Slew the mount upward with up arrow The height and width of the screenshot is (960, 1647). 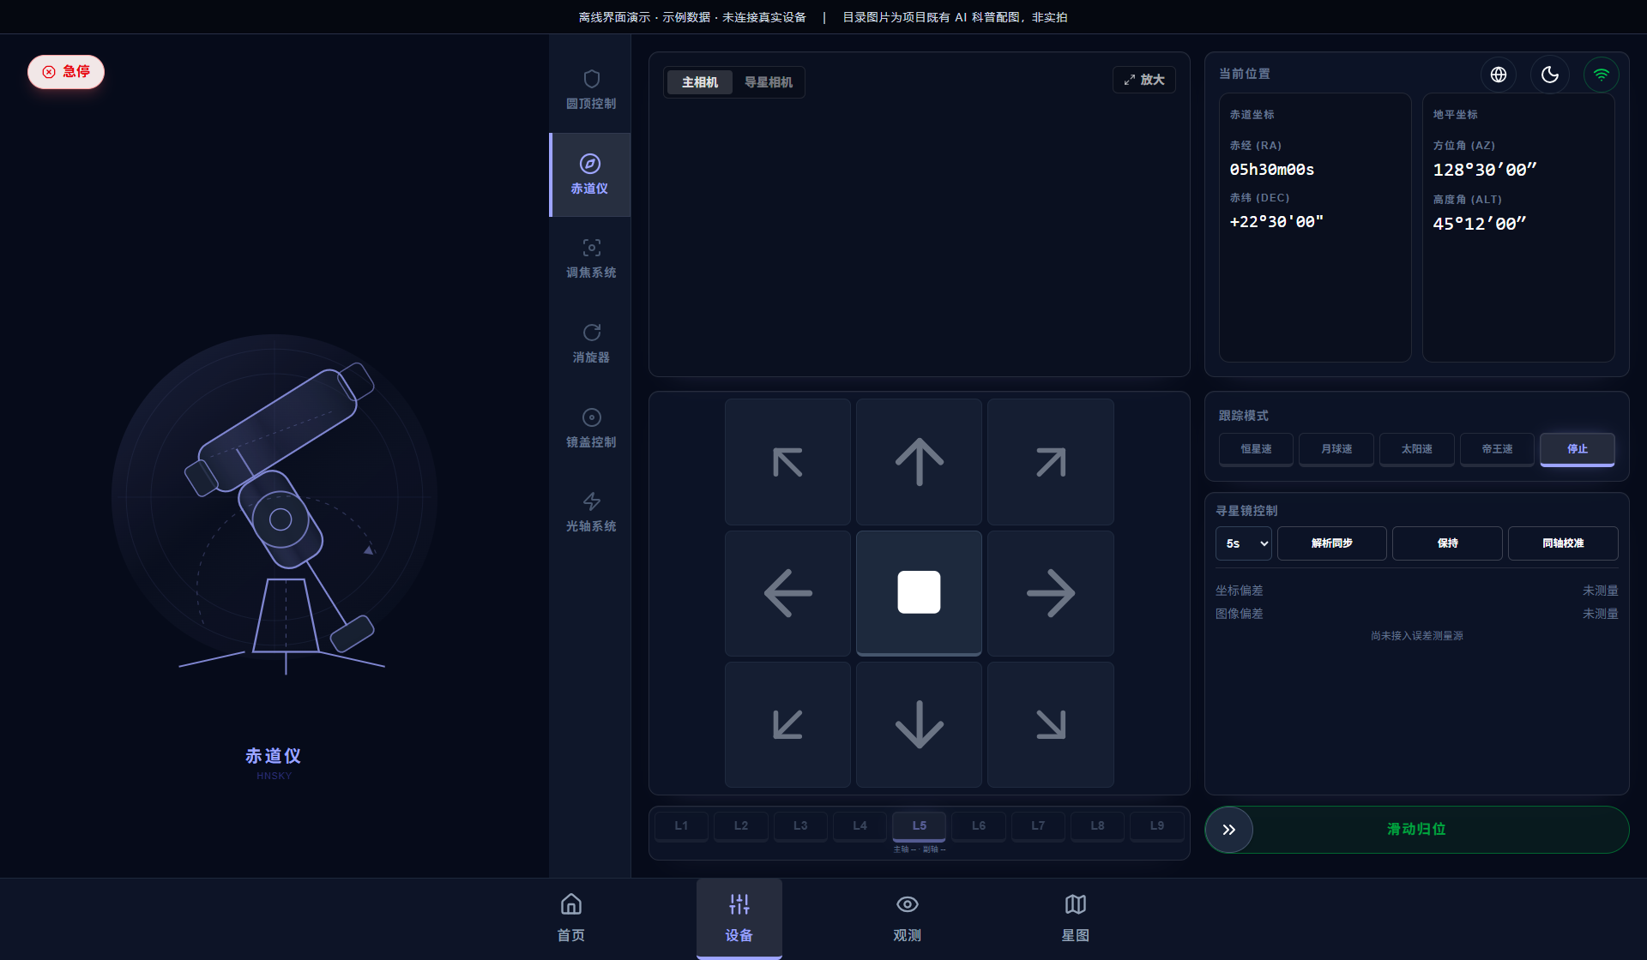coord(919,462)
